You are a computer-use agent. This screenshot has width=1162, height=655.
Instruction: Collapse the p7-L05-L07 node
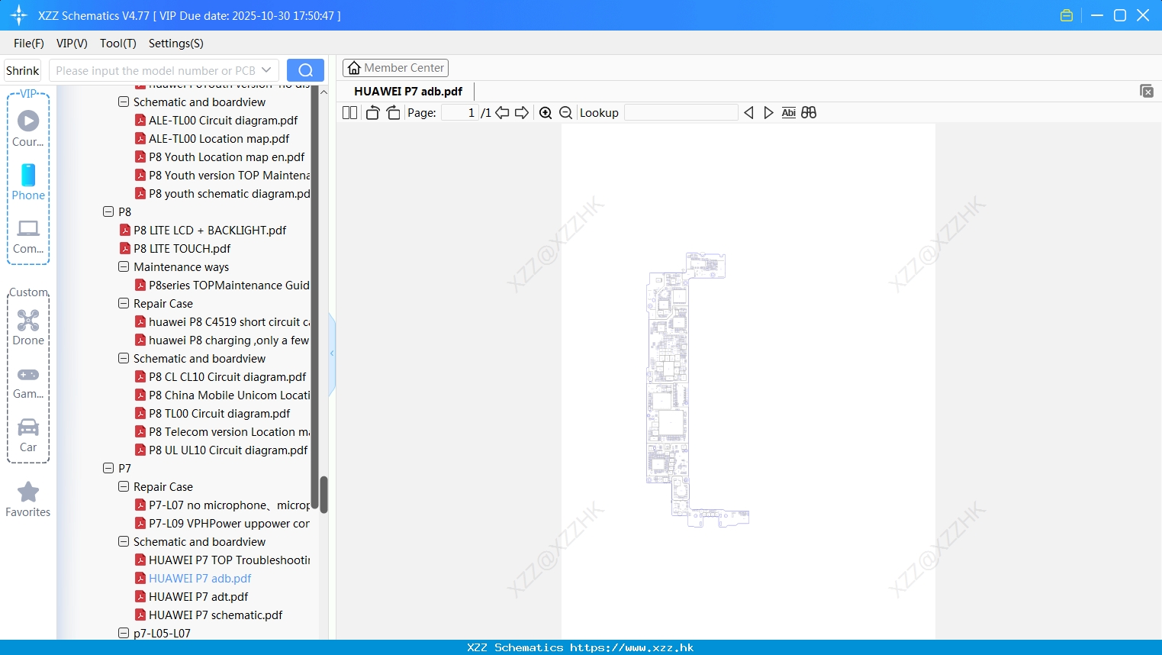pos(124,633)
